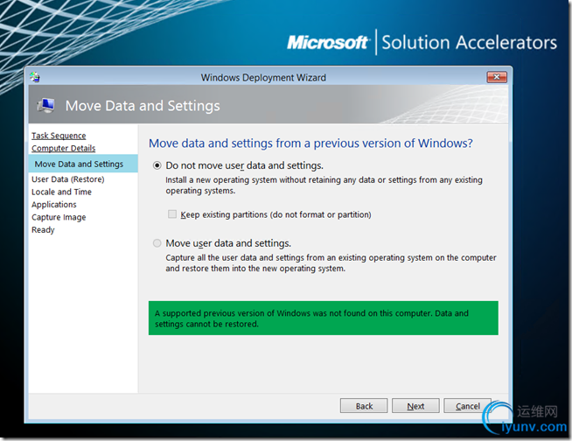The width and height of the screenshot is (572, 441).
Task: Click the Back button
Action: tap(364, 406)
